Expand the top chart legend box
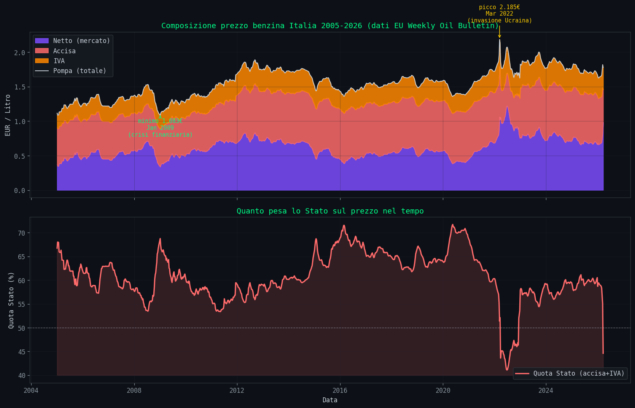The height and width of the screenshot is (408, 635). pos(73,56)
